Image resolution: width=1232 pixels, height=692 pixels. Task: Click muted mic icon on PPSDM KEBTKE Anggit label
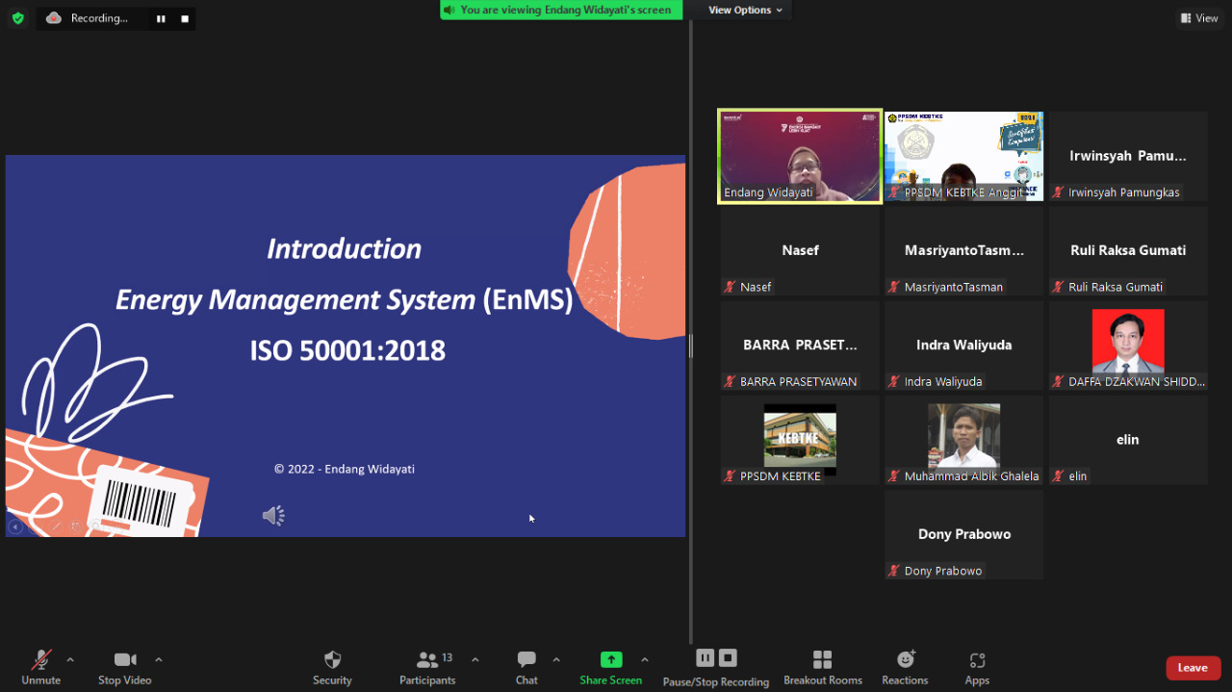click(x=894, y=192)
